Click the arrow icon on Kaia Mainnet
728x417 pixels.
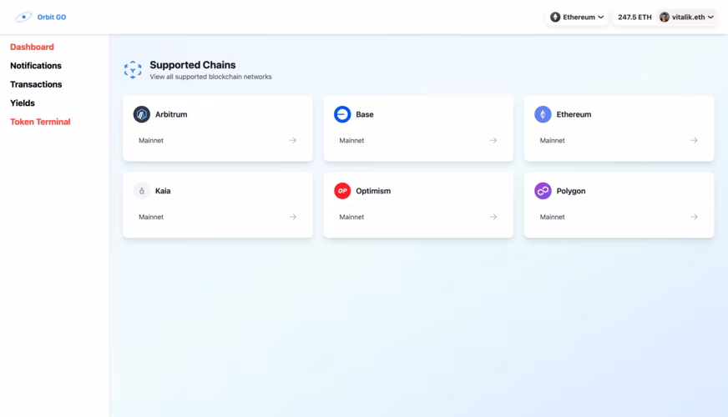(292, 217)
